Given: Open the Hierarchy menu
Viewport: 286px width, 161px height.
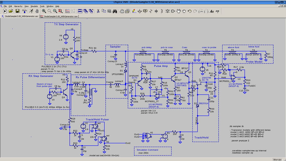Looking at the screenshot, I should 18,6.
